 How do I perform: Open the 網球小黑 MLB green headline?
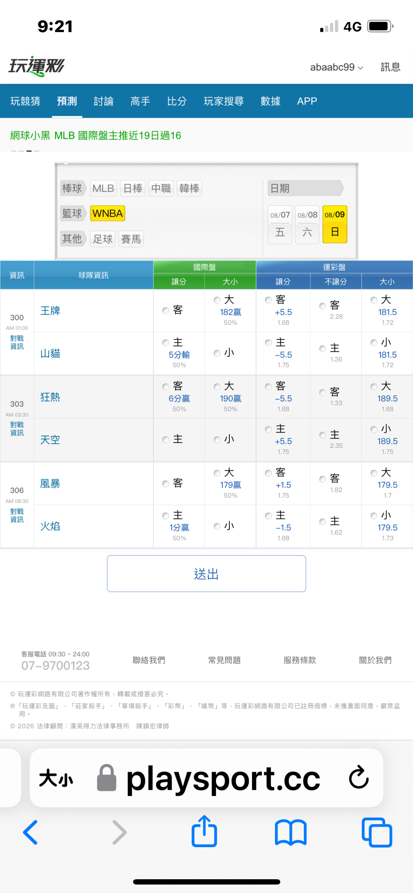96,136
